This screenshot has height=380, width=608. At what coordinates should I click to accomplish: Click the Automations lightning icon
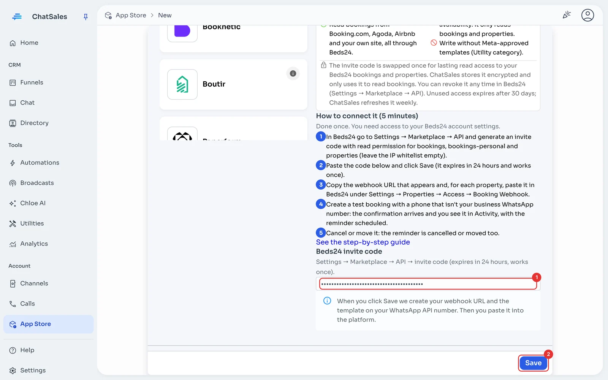tap(13, 163)
